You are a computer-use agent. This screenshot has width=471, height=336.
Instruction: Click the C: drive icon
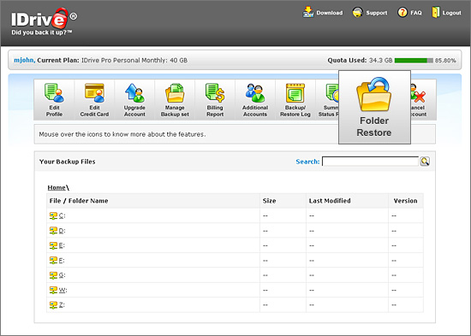click(53, 215)
